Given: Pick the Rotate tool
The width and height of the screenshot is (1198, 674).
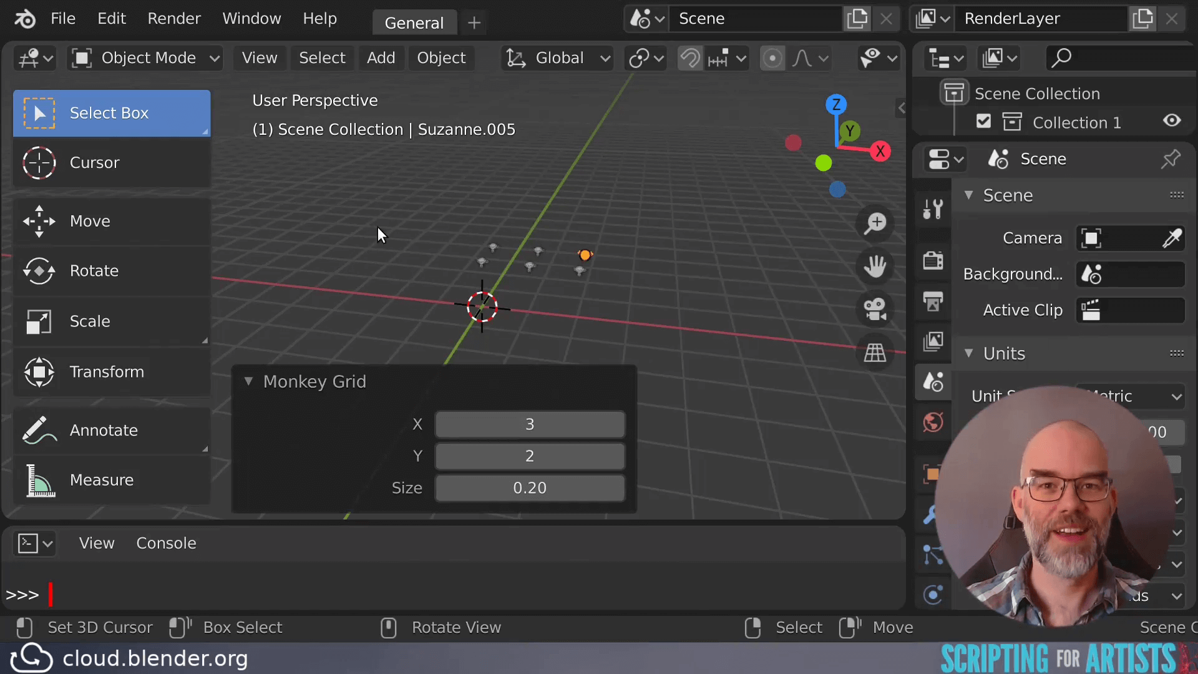Looking at the screenshot, I should 112,271.
